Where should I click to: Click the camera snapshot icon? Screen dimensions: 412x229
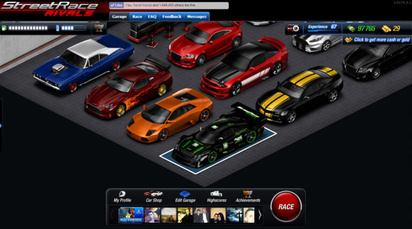(x=293, y=28)
